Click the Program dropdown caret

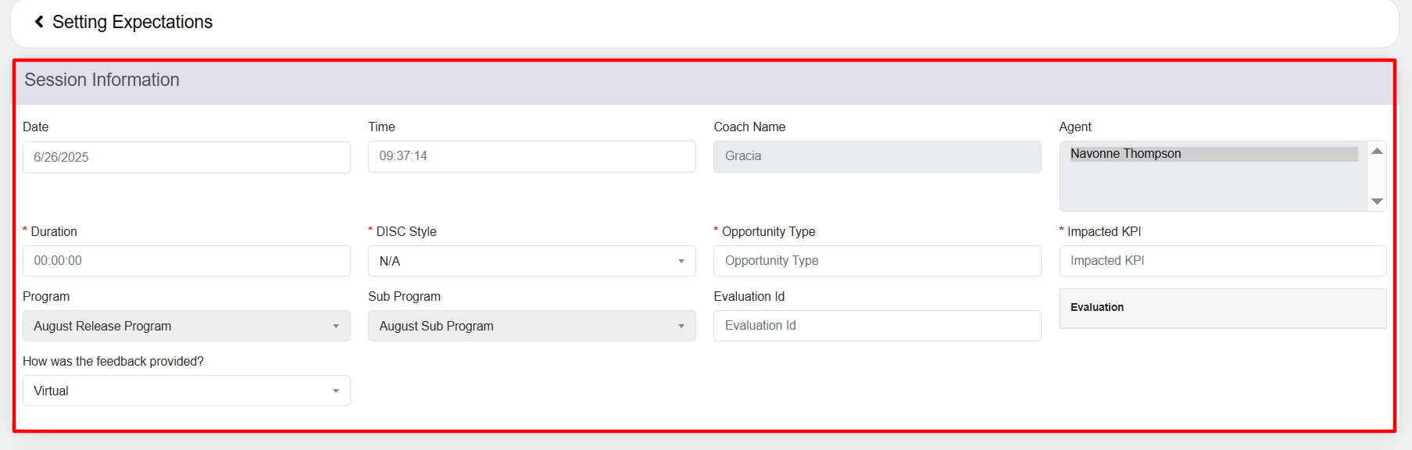(x=335, y=326)
